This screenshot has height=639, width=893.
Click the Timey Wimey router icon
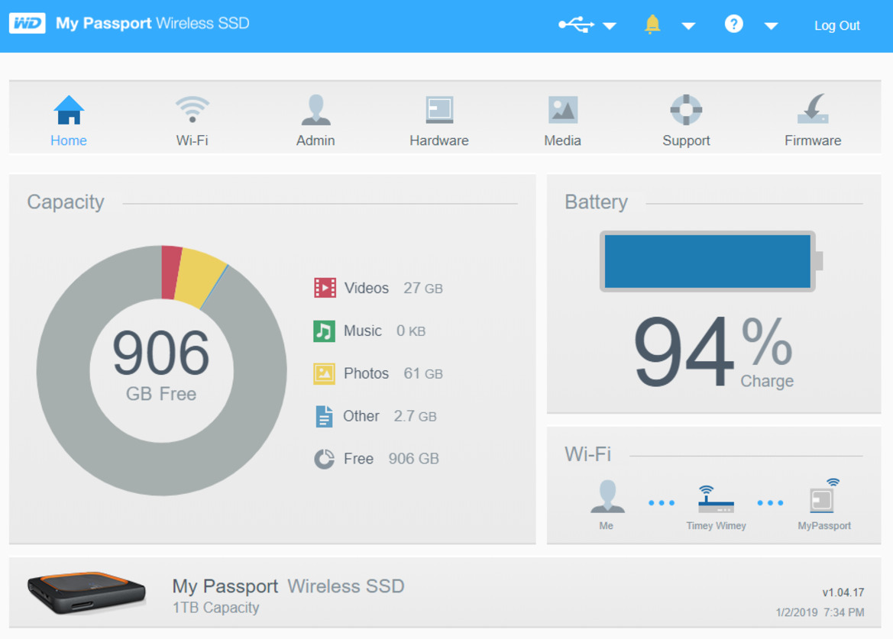coord(716,499)
